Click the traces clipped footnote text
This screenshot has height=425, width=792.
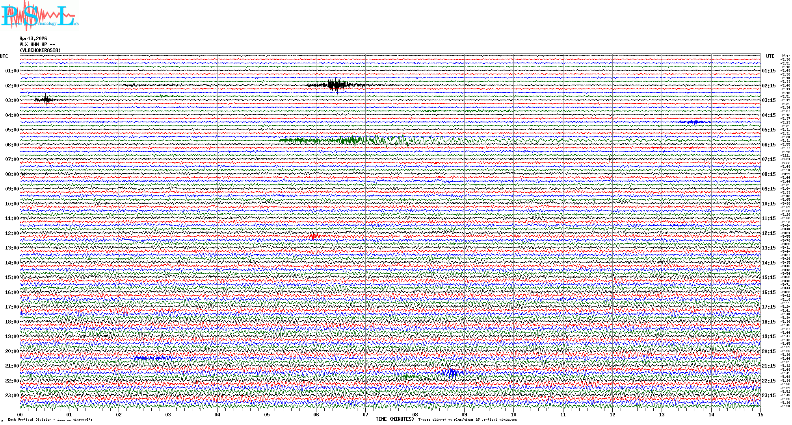[467, 419]
